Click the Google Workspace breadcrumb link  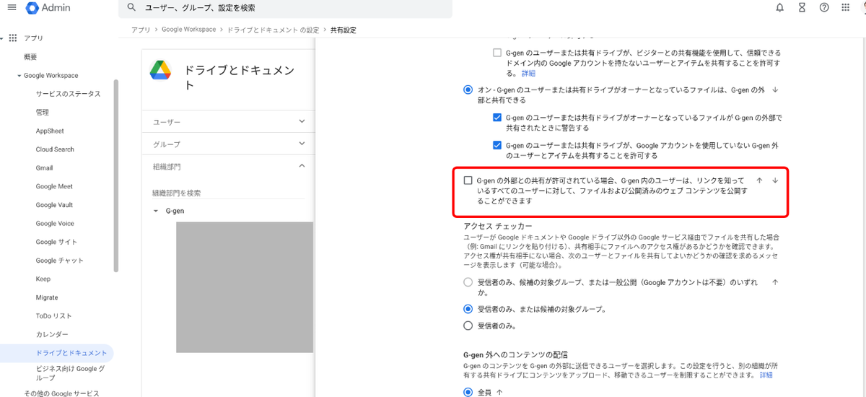pyautogui.click(x=188, y=30)
